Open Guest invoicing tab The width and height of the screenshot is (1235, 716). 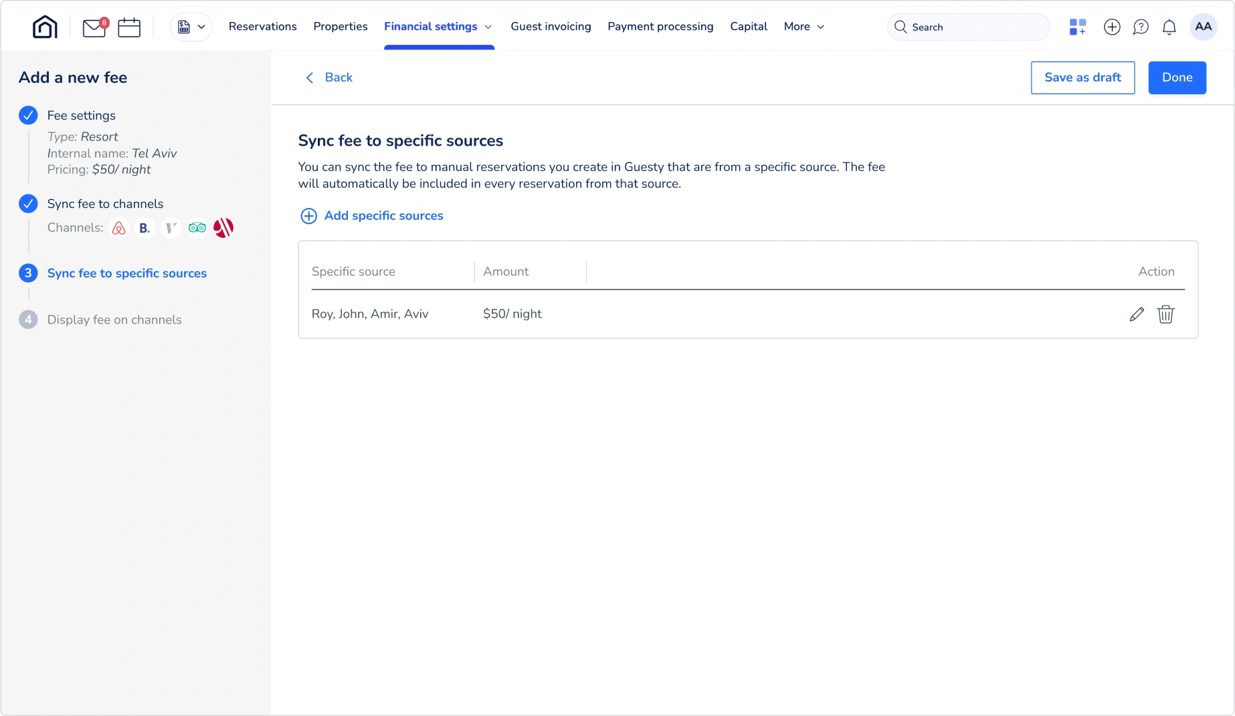551,27
